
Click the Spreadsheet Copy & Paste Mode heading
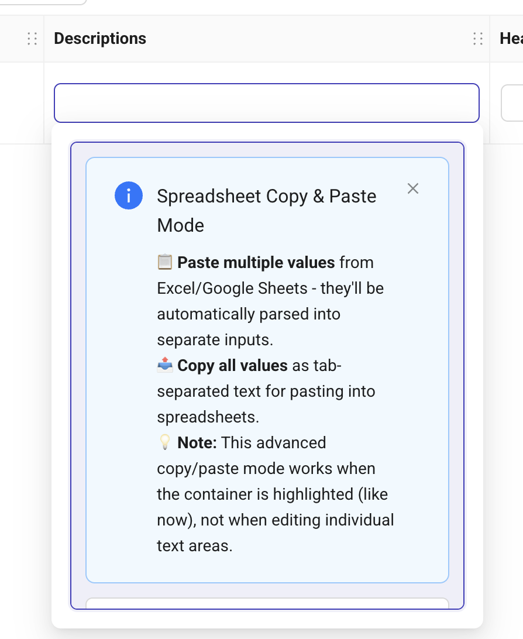point(266,211)
